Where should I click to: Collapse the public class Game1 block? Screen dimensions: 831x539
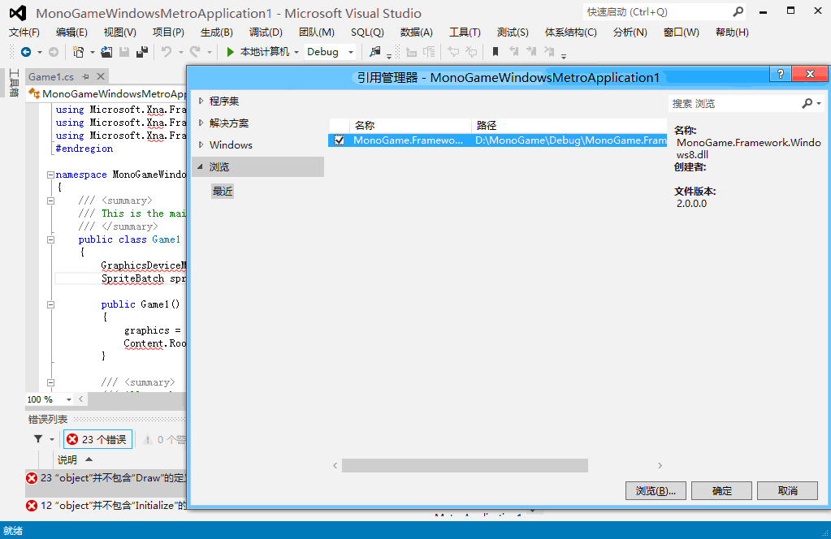click(50, 239)
